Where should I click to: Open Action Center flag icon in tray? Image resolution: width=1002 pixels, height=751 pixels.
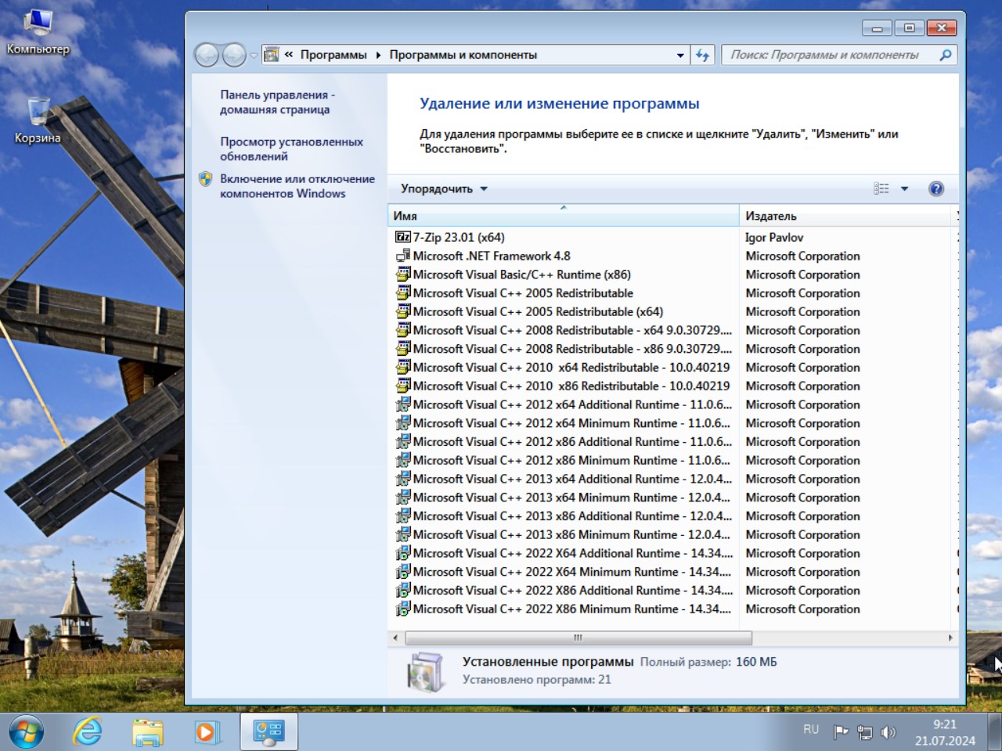(x=842, y=732)
